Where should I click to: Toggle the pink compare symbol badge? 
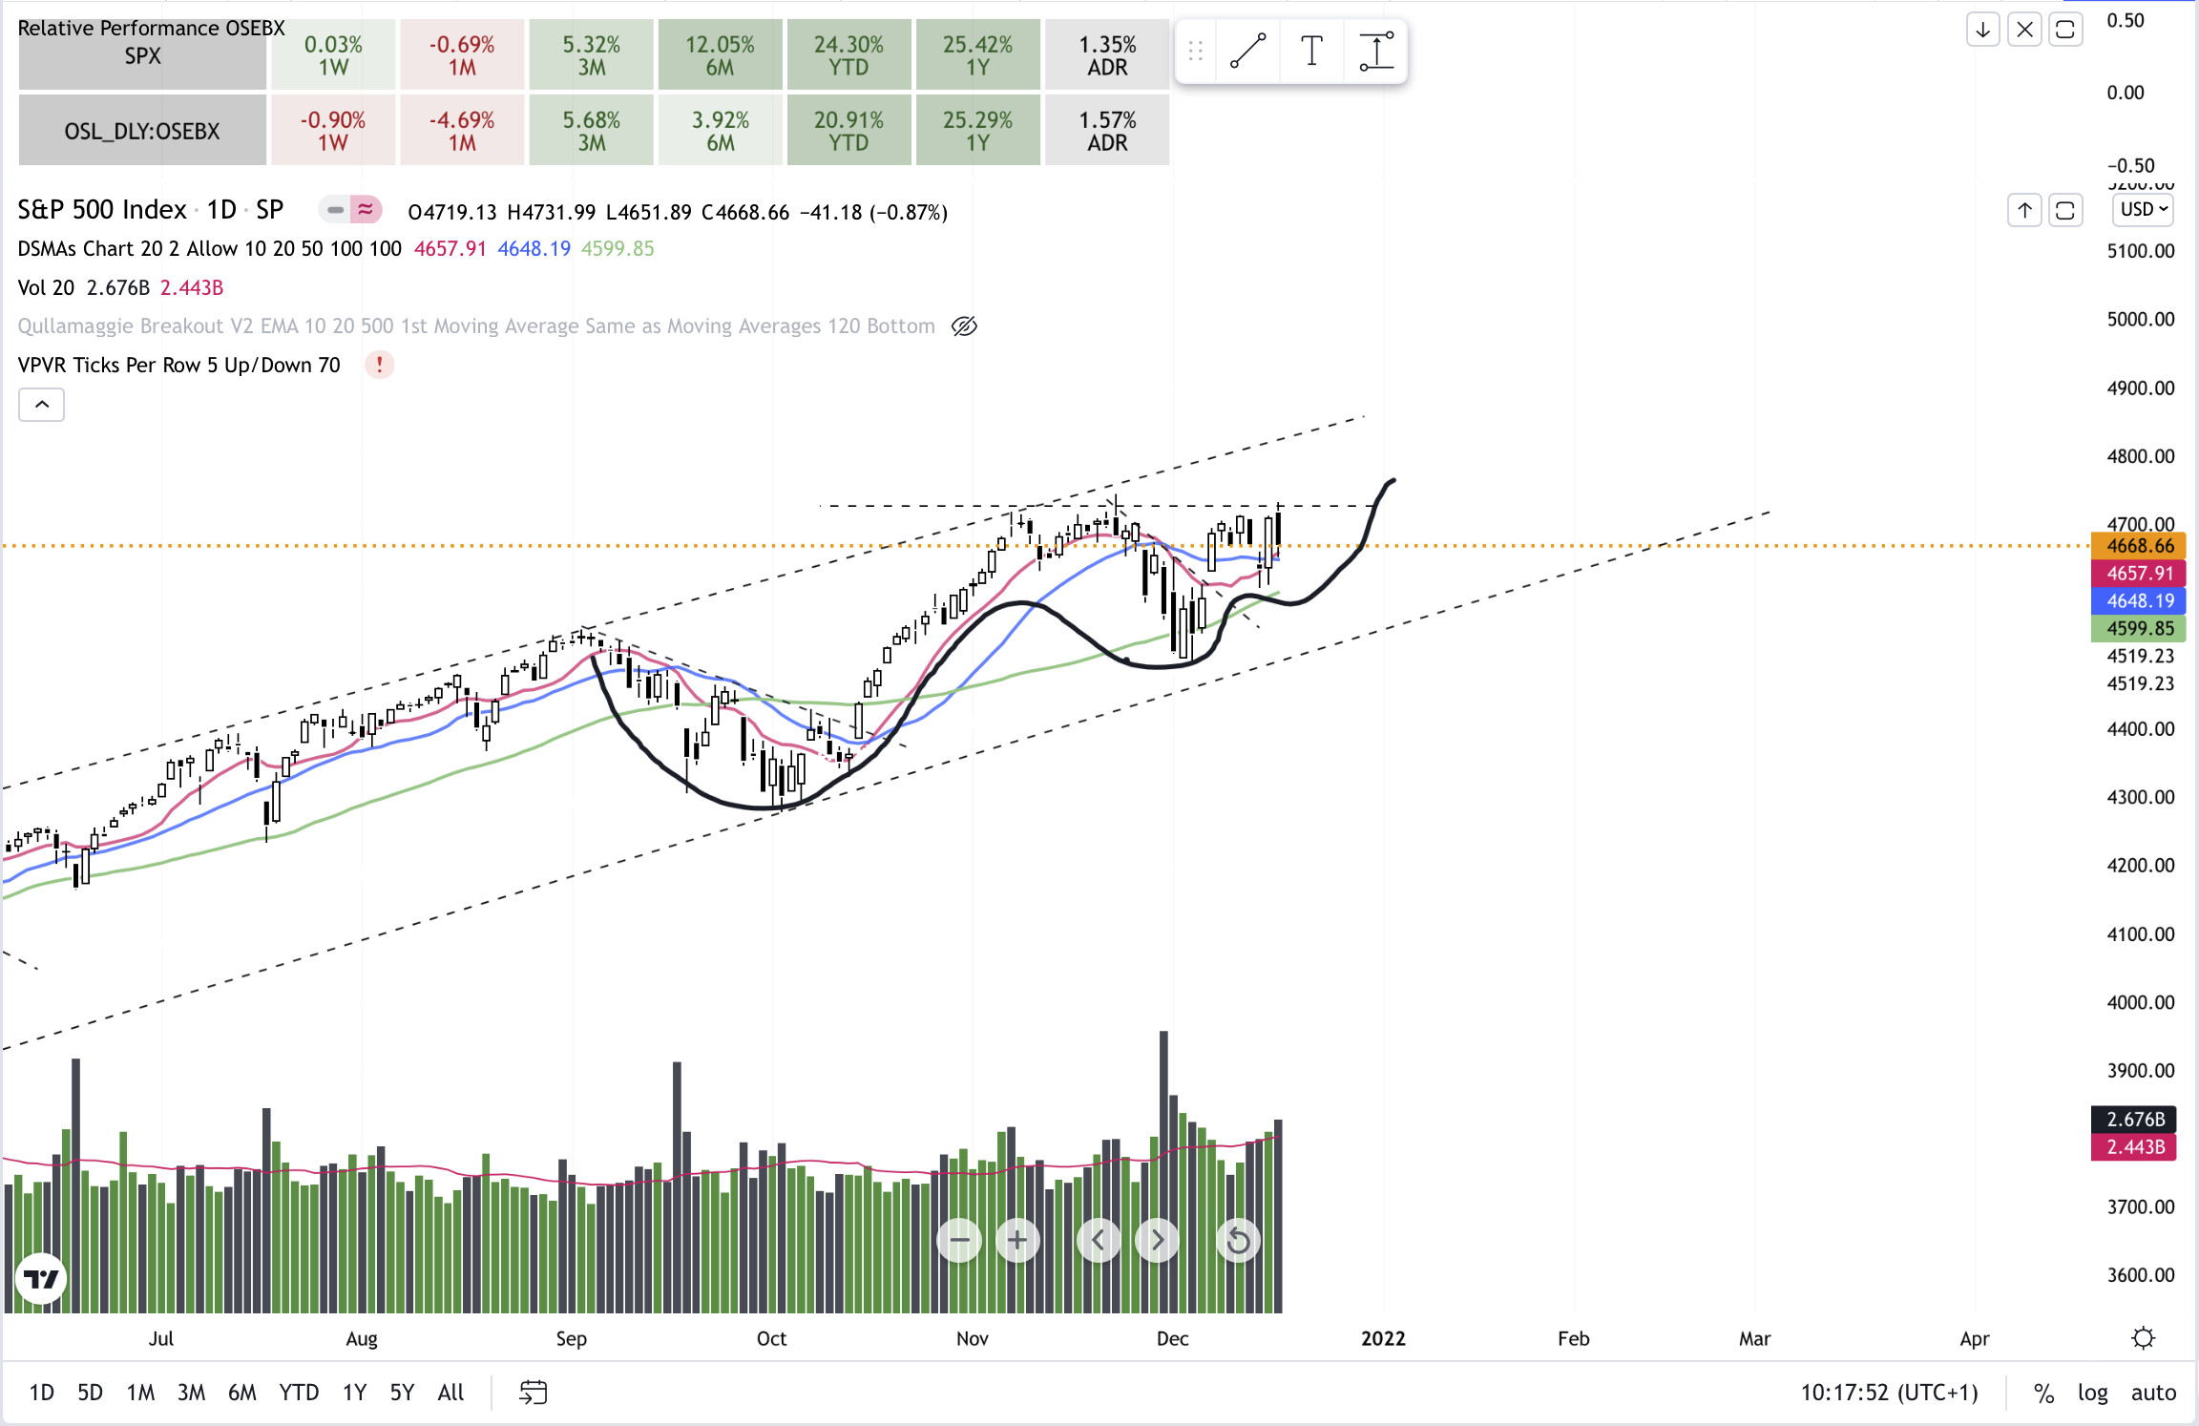(x=366, y=209)
